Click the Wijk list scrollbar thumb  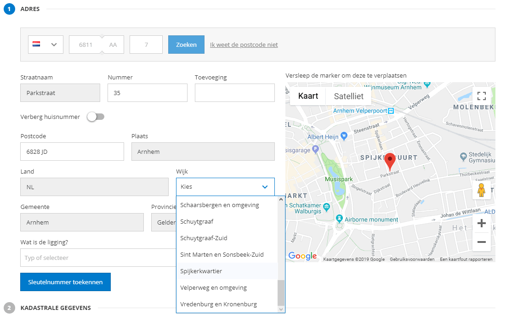(281, 292)
